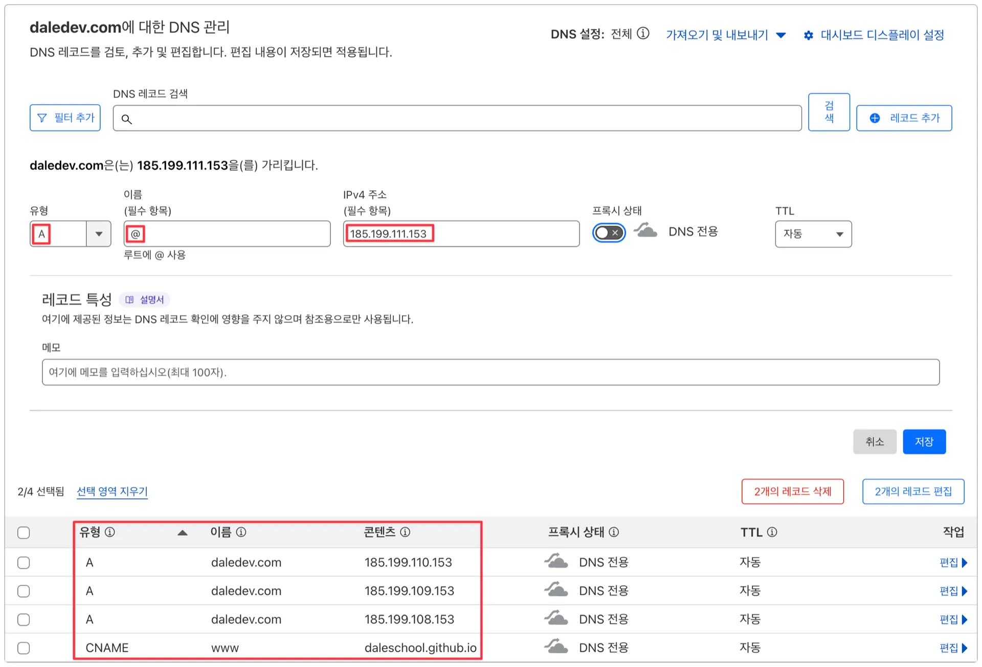Viewport: 982px width, 667px height.
Task: Click the 저장 button to save the record
Action: click(924, 441)
